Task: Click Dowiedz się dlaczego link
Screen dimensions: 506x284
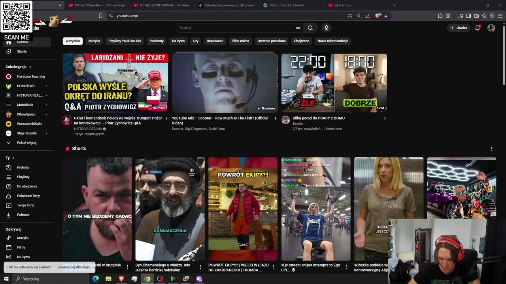Action: [74, 267]
